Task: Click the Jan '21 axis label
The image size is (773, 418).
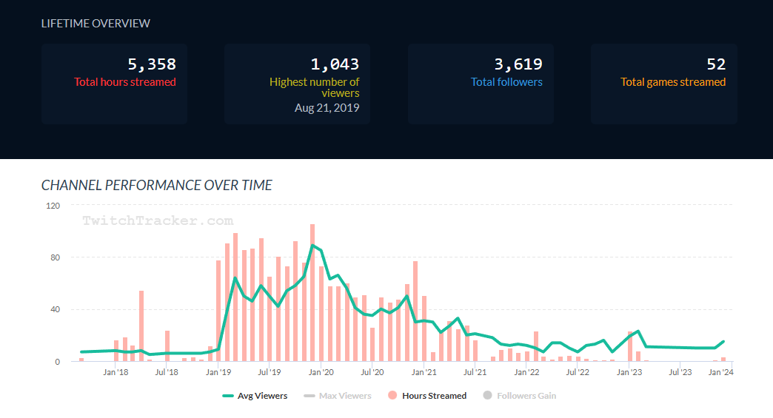Action: [x=424, y=372]
